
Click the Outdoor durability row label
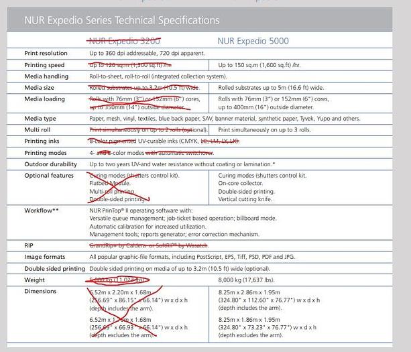point(50,164)
